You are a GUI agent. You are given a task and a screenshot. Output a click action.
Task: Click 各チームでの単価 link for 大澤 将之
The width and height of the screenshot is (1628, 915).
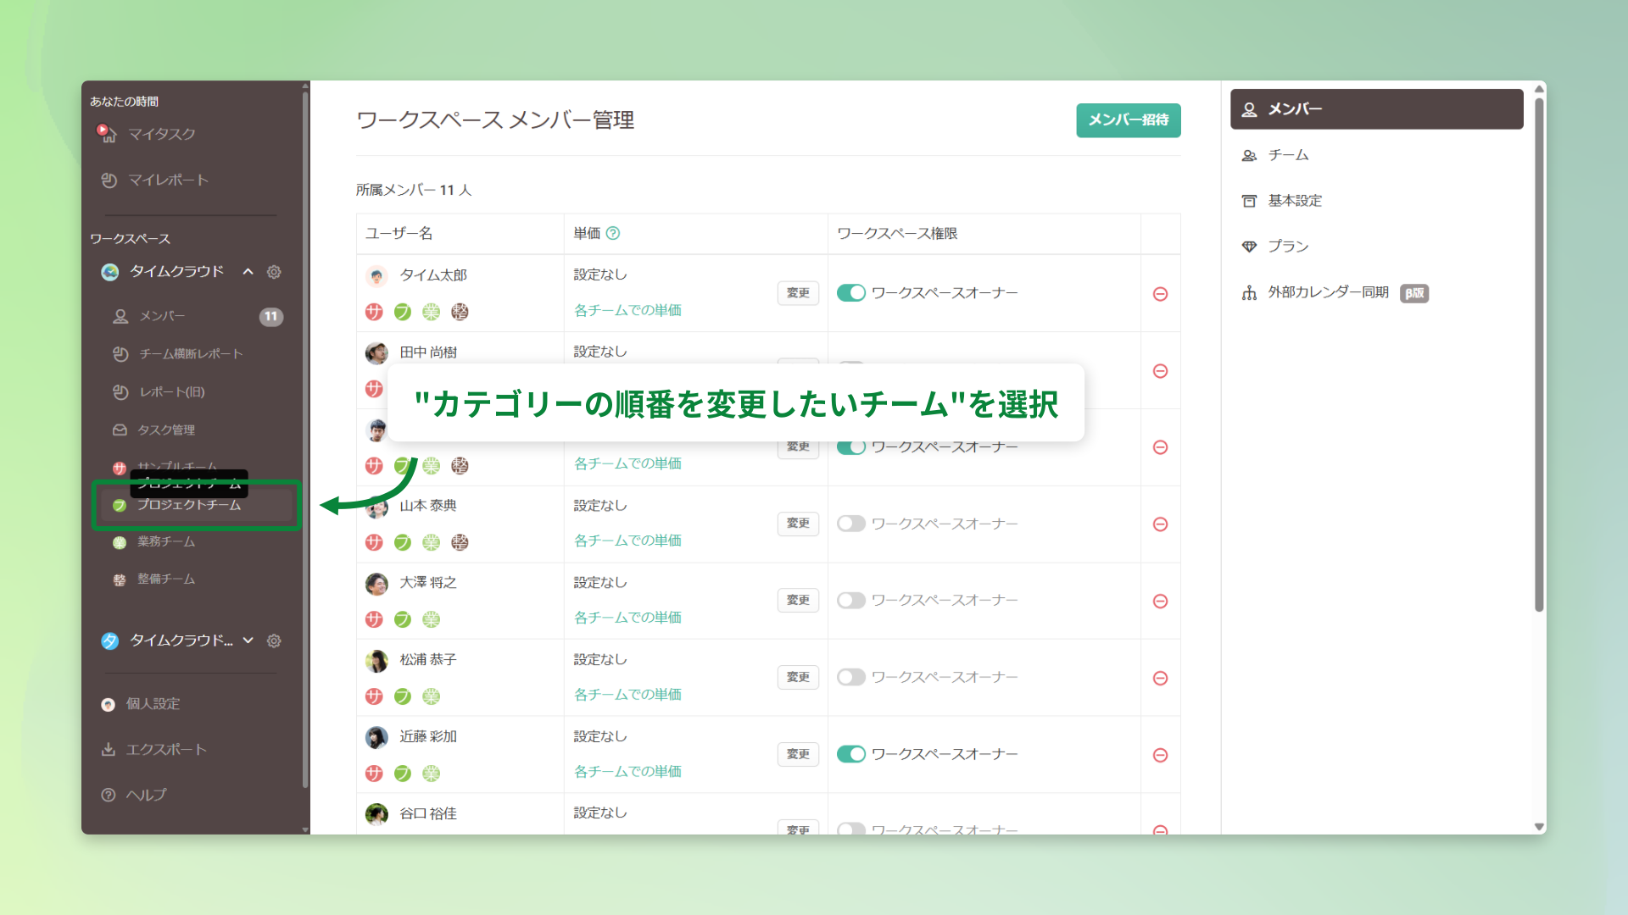coord(627,618)
